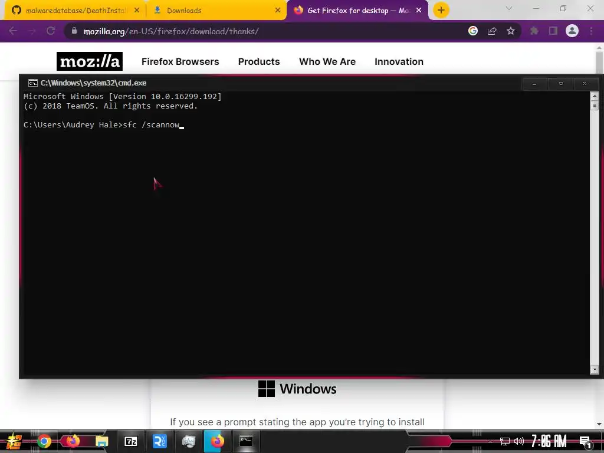The width and height of the screenshot is (604, 453).
Task: Click the cmd scrollbar thumb
Action: click(x=595, y=105)
